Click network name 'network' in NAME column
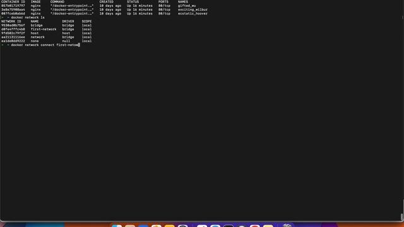The width and height of the screenshot is (404, 227). 38,37
